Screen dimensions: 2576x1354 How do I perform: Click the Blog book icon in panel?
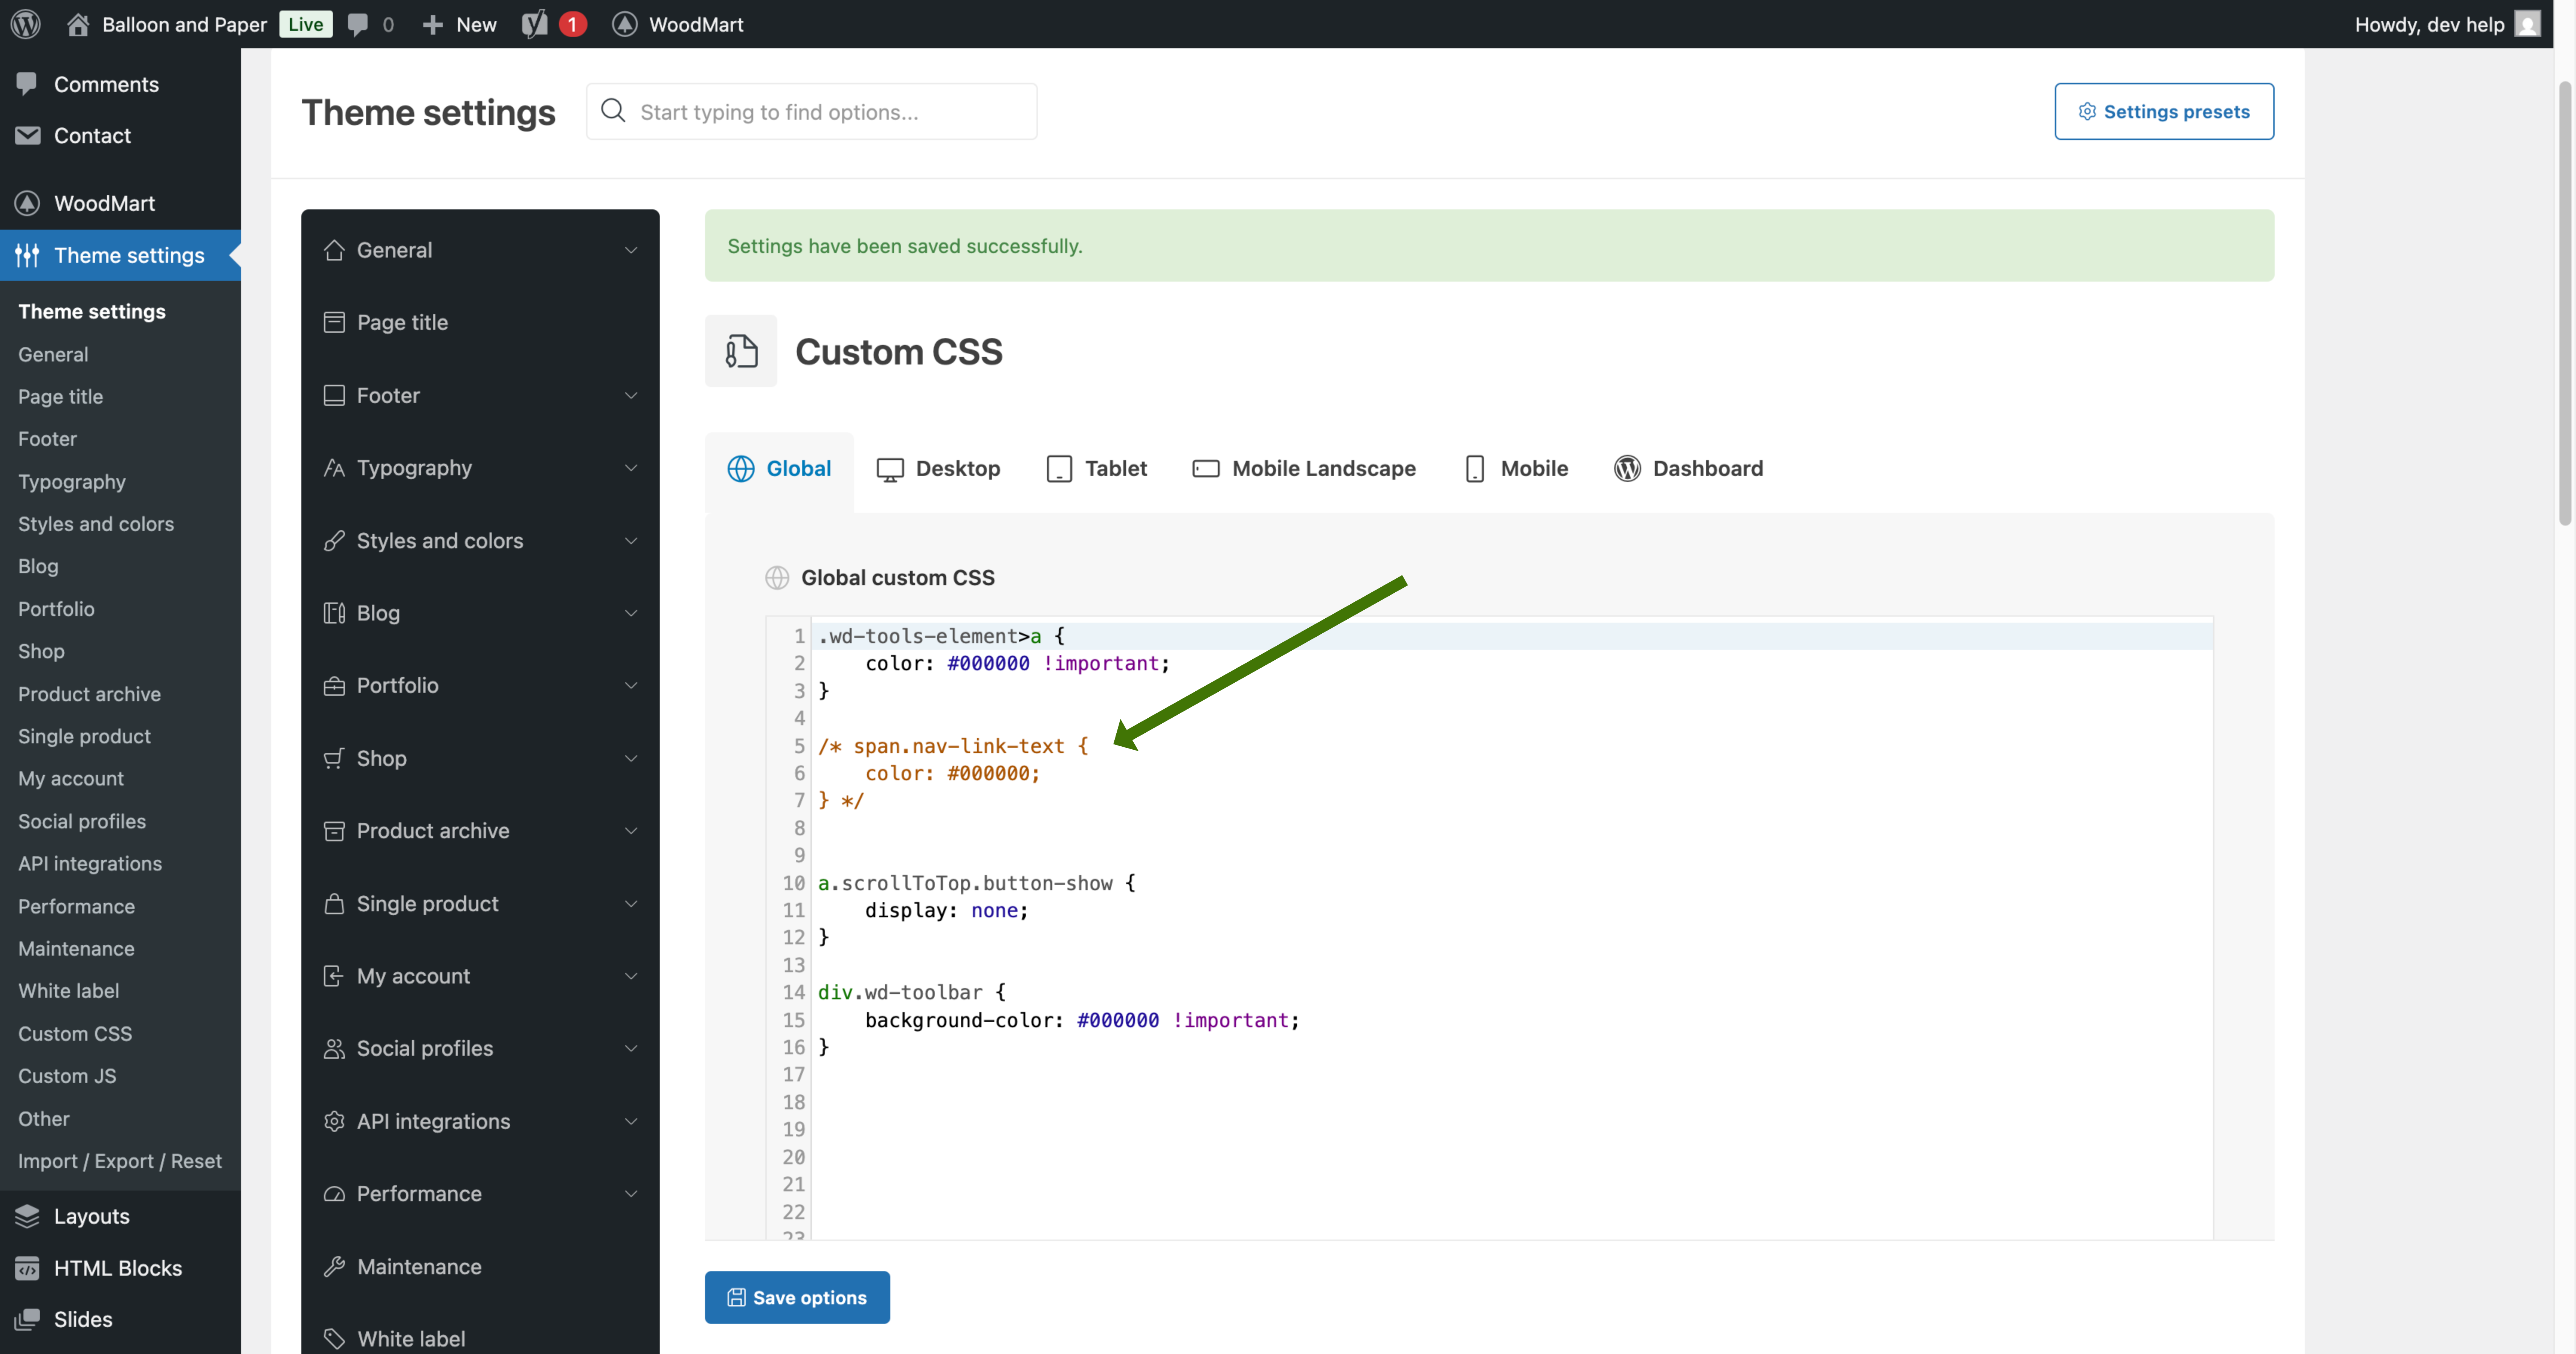pos(334,613)
